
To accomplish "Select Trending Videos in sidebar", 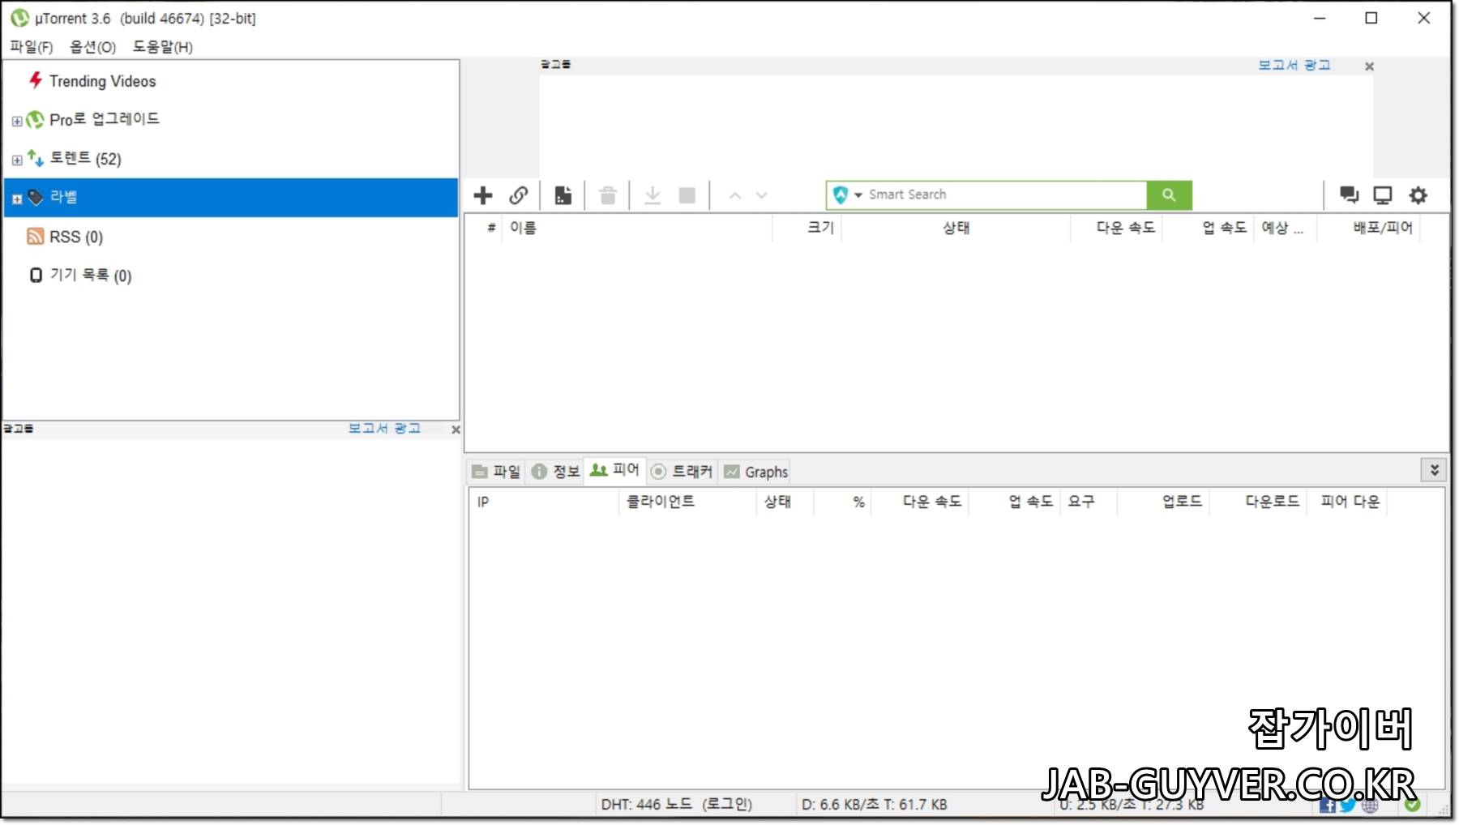I will coord(102,81).
